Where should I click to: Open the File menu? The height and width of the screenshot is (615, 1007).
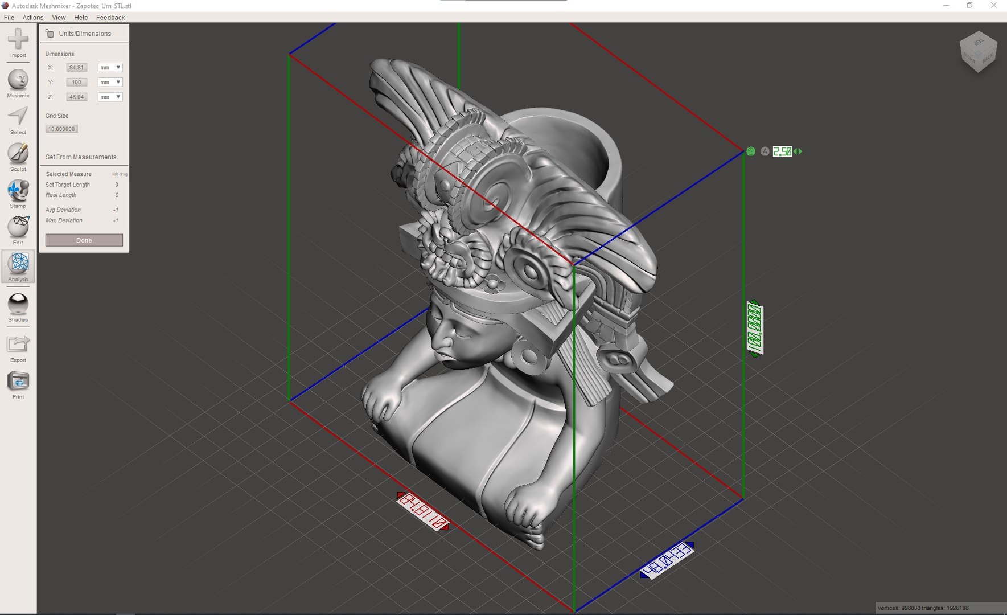(9, 18)
